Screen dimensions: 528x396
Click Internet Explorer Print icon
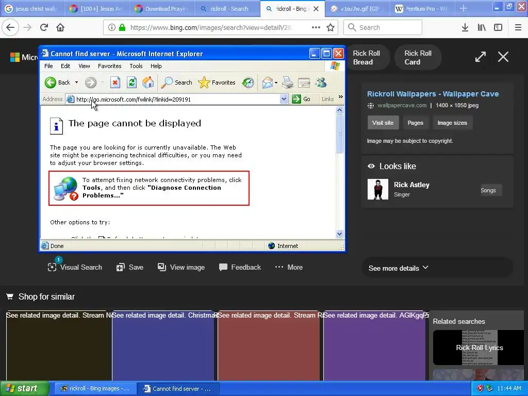[288, 82]
